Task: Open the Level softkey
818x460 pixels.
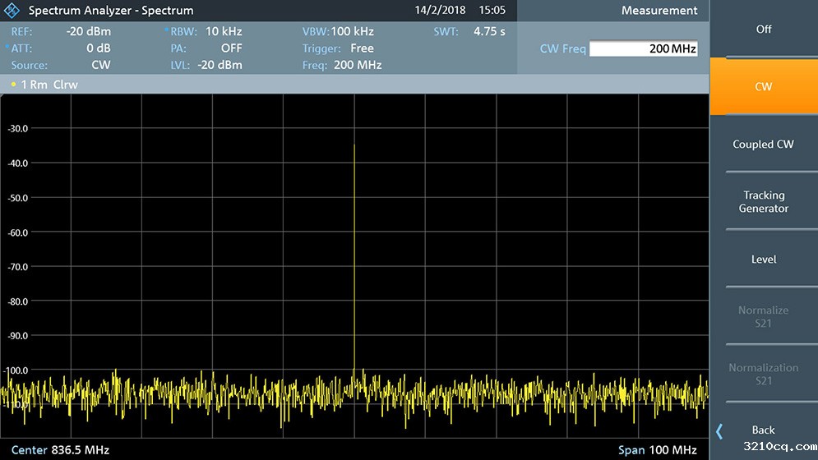Action: click(764, 260)
